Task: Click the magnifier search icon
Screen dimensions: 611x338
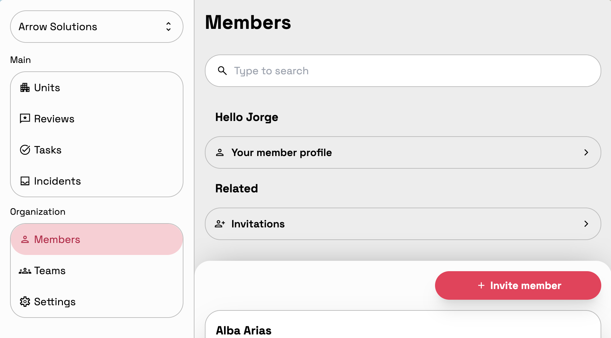Action: click(222, 71)
